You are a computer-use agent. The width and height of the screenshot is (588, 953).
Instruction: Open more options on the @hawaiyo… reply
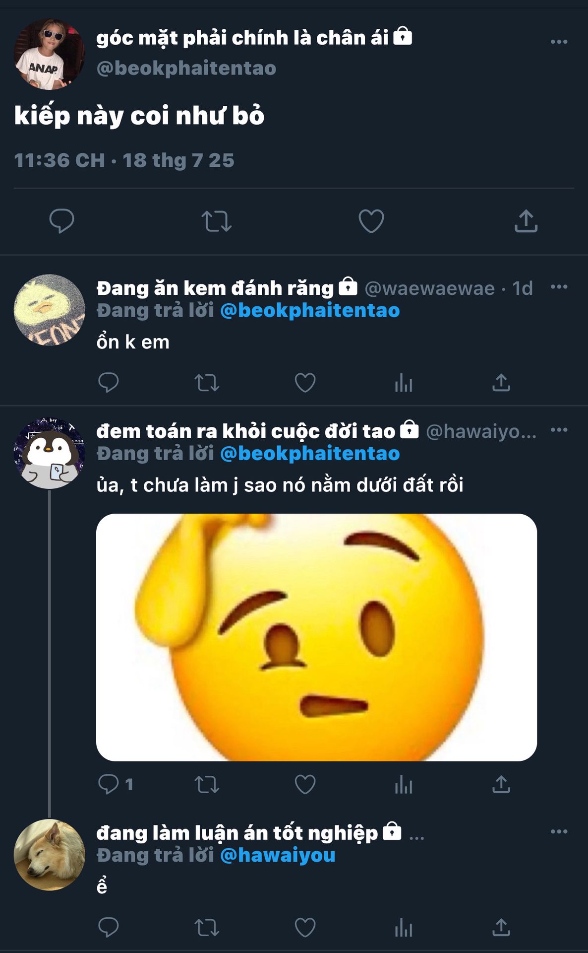[559, 430]
